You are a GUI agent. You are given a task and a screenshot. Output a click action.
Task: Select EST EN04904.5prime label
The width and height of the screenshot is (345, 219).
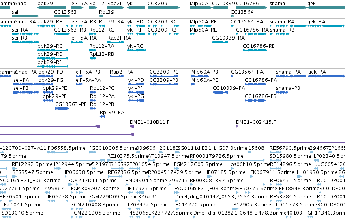(146, 181)
